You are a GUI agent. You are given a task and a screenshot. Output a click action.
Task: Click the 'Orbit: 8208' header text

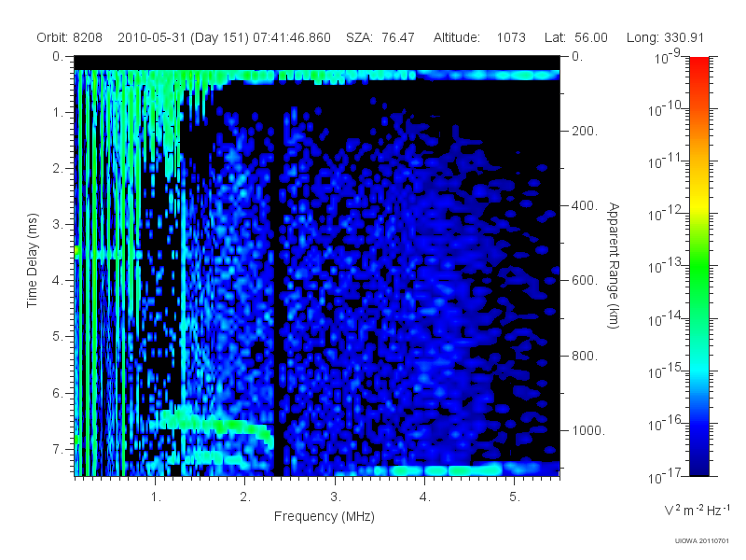69,37
